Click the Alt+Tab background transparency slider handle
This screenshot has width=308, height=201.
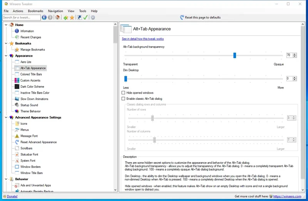pyautogui.click(x=234, y=55)
